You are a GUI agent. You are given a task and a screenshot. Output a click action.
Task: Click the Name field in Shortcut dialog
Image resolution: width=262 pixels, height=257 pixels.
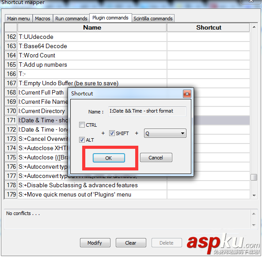coord(147,111)
